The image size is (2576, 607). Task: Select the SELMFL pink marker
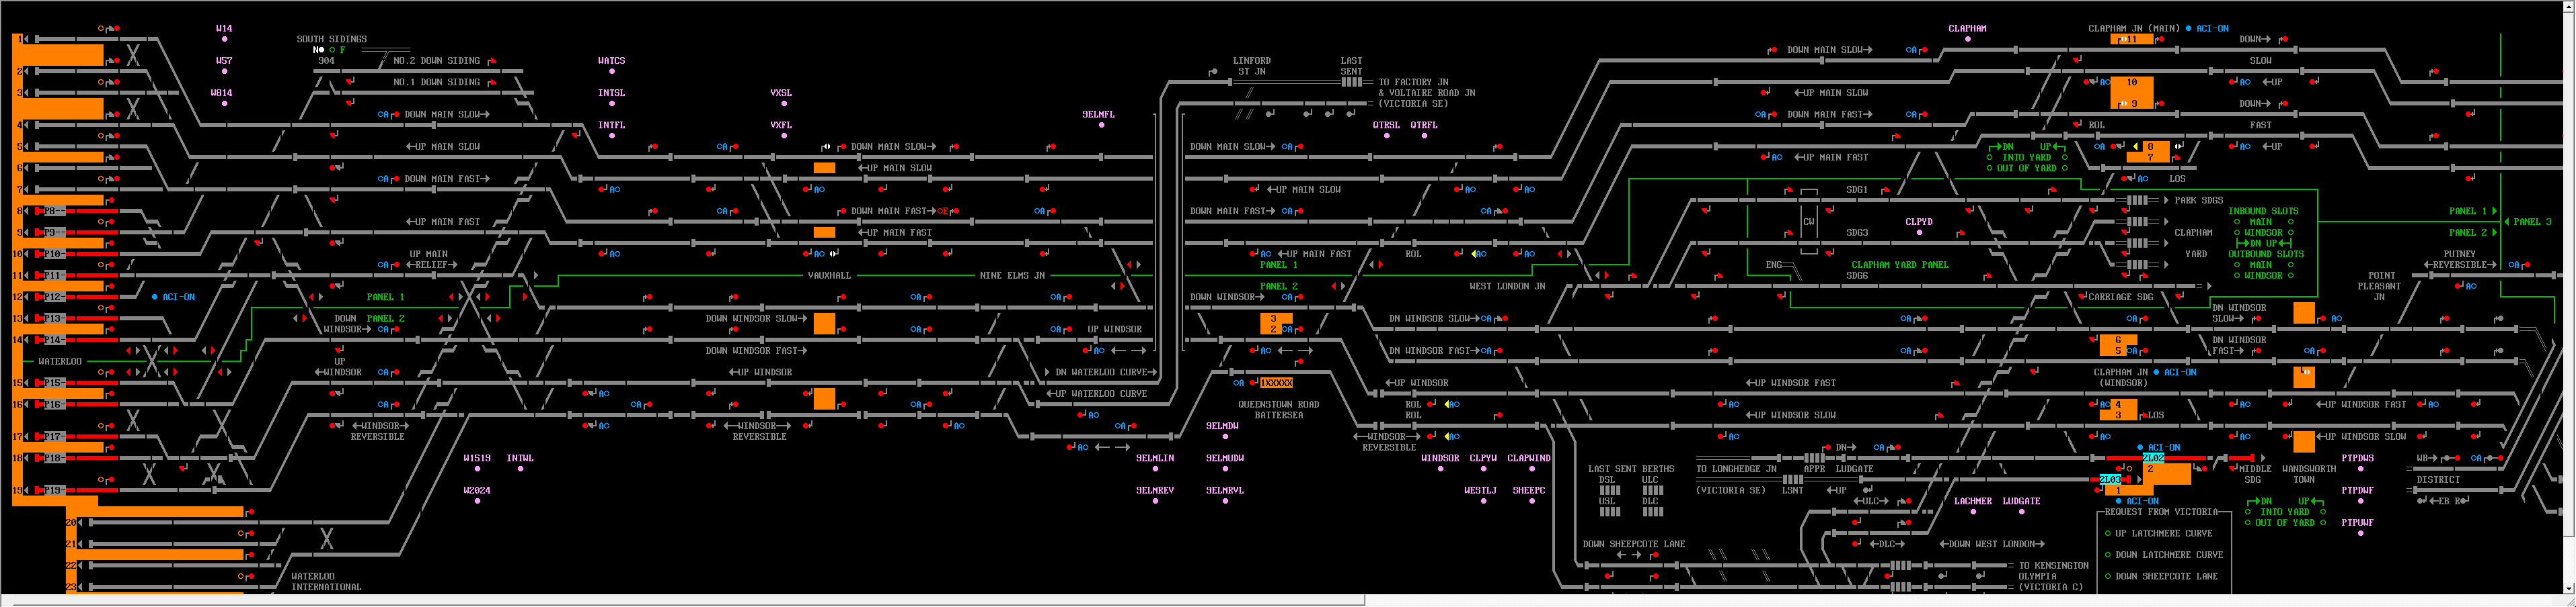coord(1098,126)
